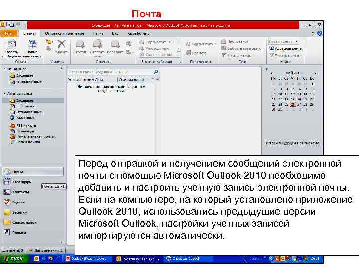Select Sent (Отправленные) under Favorites (Избранное)
Viewport: 359px width, 269px height.
click(x=26, y=82)
